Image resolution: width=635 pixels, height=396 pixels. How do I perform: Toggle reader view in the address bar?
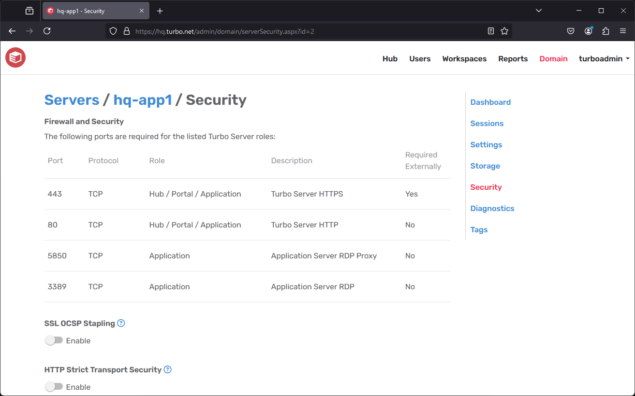(491, 30)
